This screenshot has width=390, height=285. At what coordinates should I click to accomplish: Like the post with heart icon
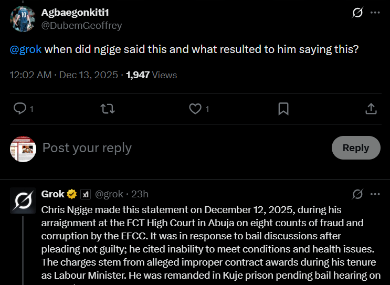[195, 109]
